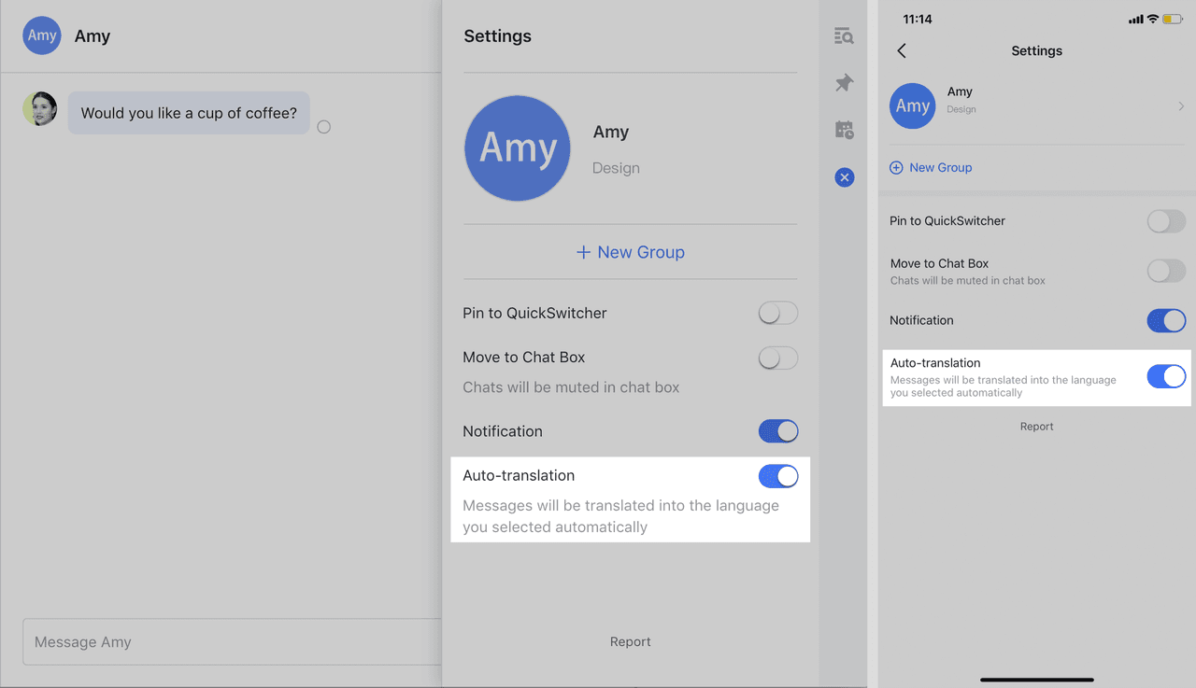
Task: Tap the back arrow in mobile Settings
Action: click(902, 50)
